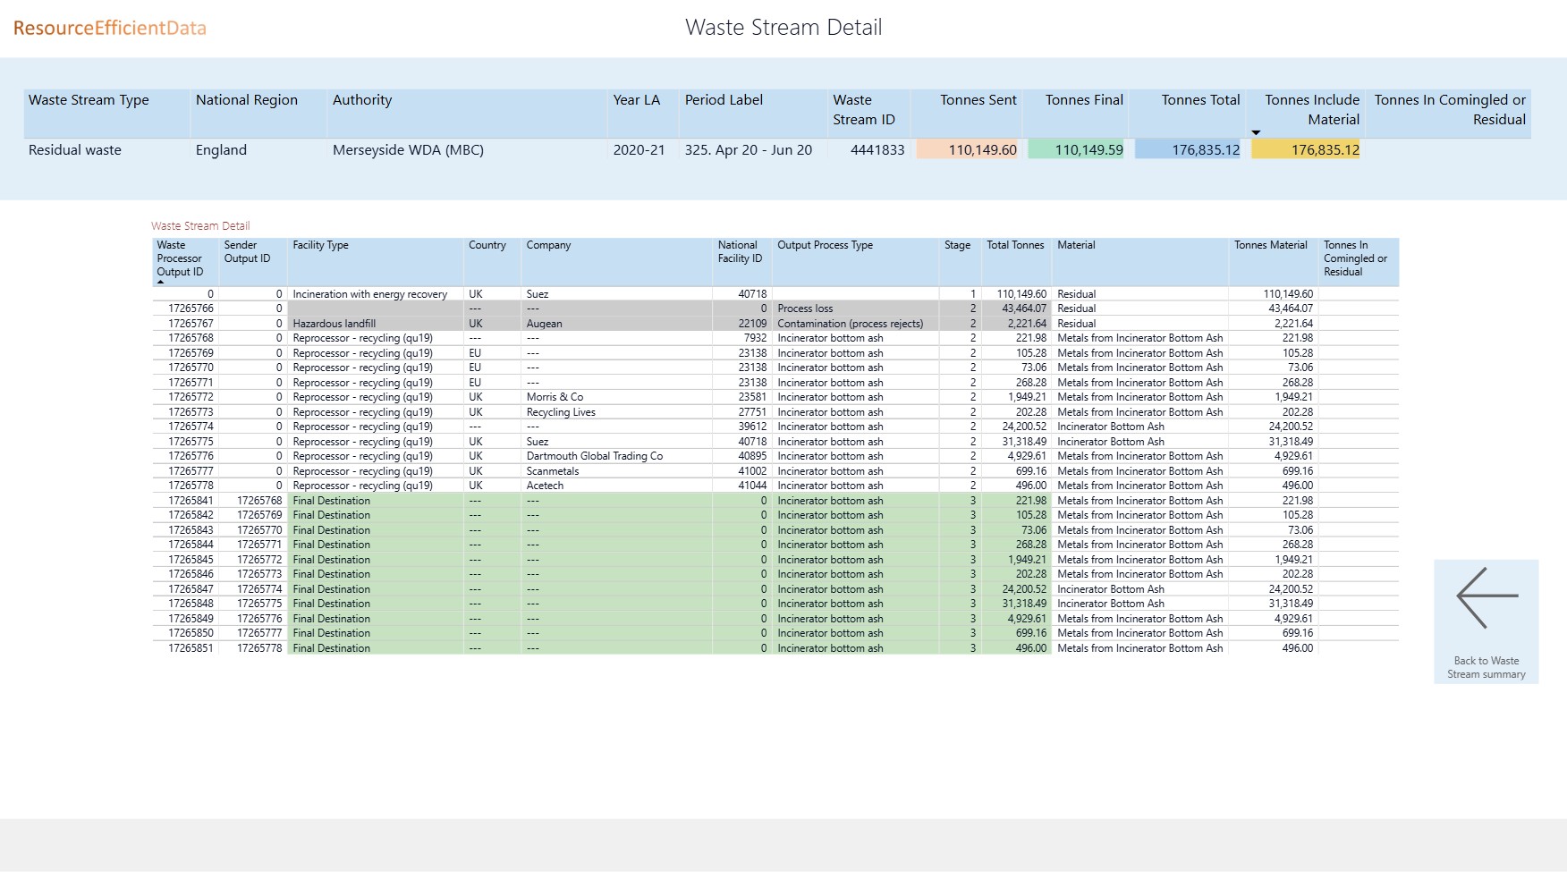
Task: Click the Recycling Lives company cell
Action: [561, 412]
